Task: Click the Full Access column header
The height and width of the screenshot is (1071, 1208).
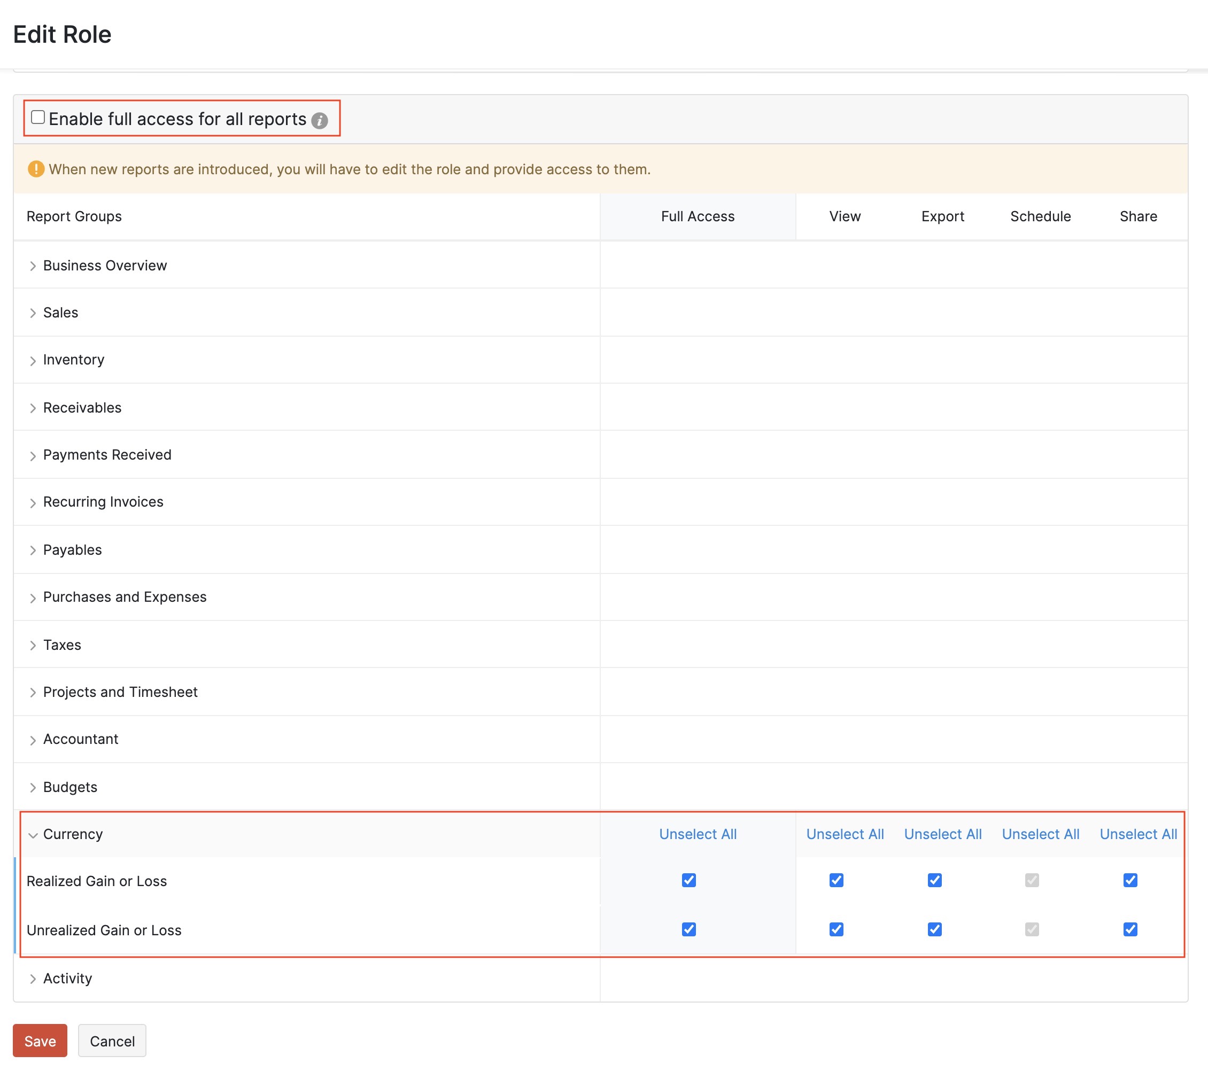Action: (698, 216)
